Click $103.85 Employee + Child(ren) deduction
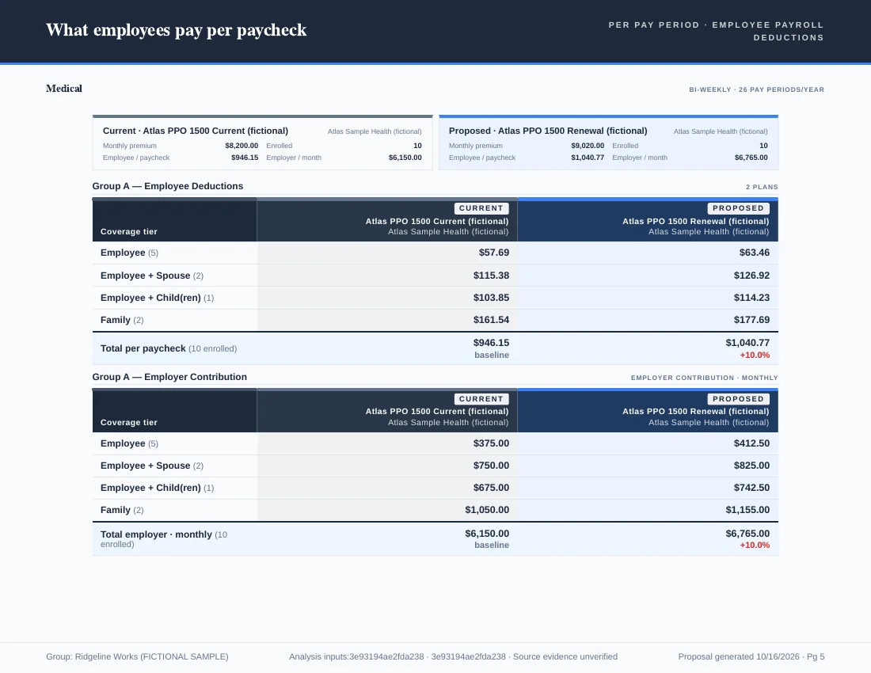Viewport: 871px width, 673px height. click(x=491, y=298)
